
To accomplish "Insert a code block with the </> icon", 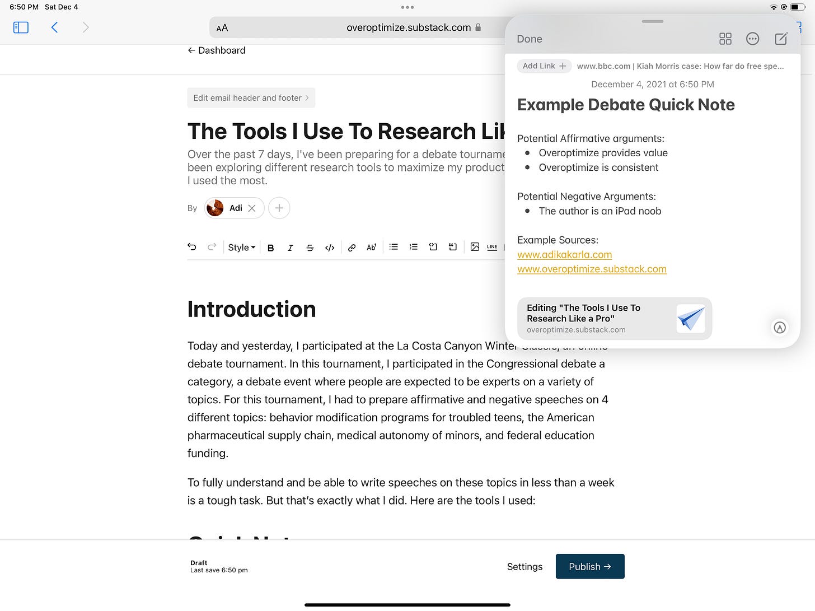I will pyautogui.click(x=330, y=248).
